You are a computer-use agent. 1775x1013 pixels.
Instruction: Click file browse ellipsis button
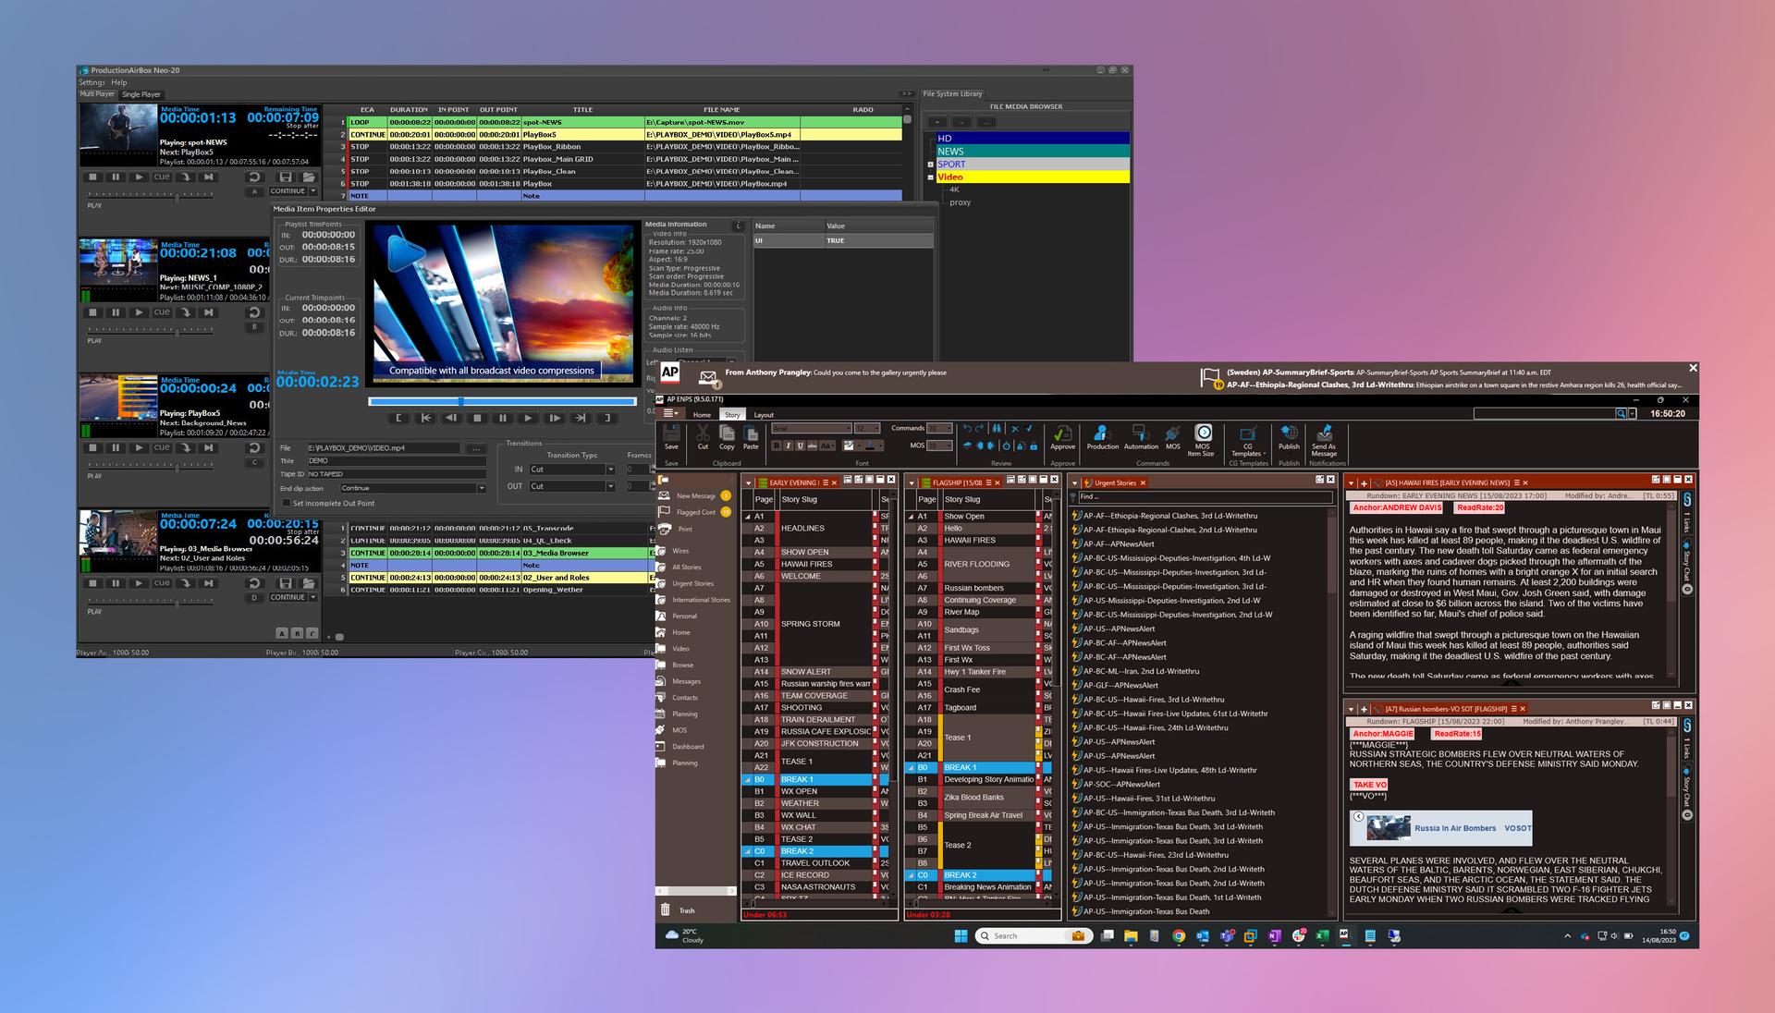[476, 448]
